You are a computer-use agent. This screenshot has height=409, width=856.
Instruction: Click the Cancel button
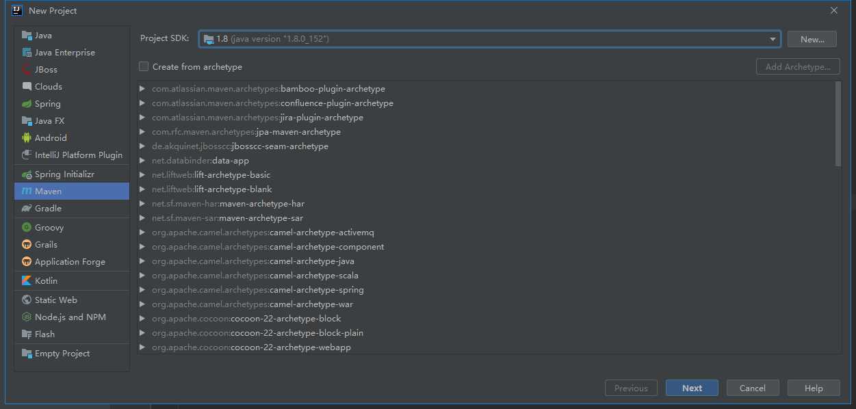753,388
